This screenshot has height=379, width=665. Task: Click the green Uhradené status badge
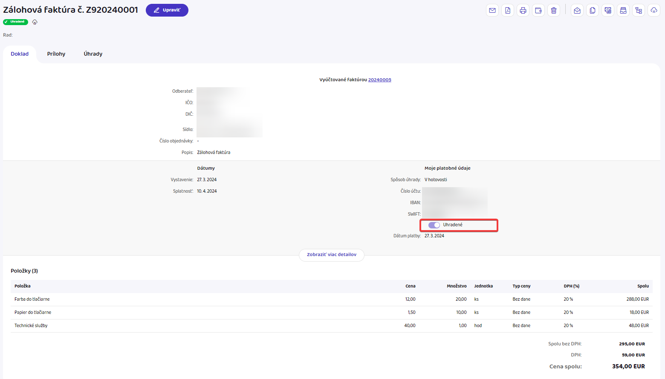[x=15, y=22]
